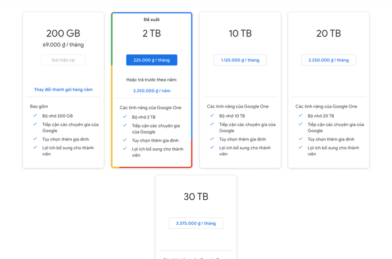Image resolution: width=392 pixels, height=259 pixels.
Task: Click checkmark beside Lợi ích bổ sung, 20 TB card
Action: [301, 147]
